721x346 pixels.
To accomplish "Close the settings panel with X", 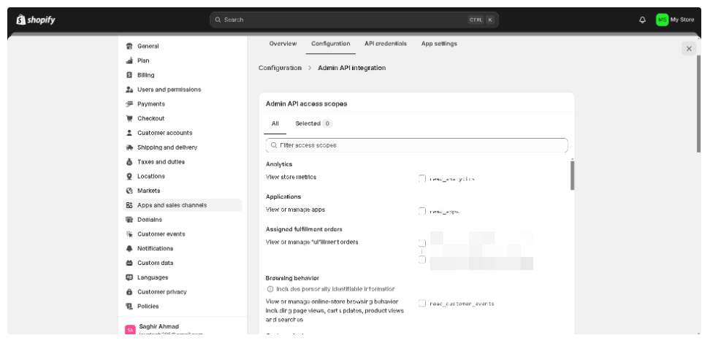I will [688, 48].
